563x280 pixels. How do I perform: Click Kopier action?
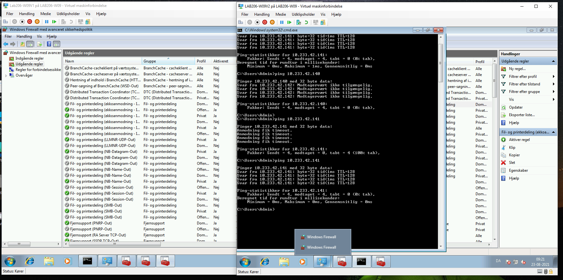514,155
